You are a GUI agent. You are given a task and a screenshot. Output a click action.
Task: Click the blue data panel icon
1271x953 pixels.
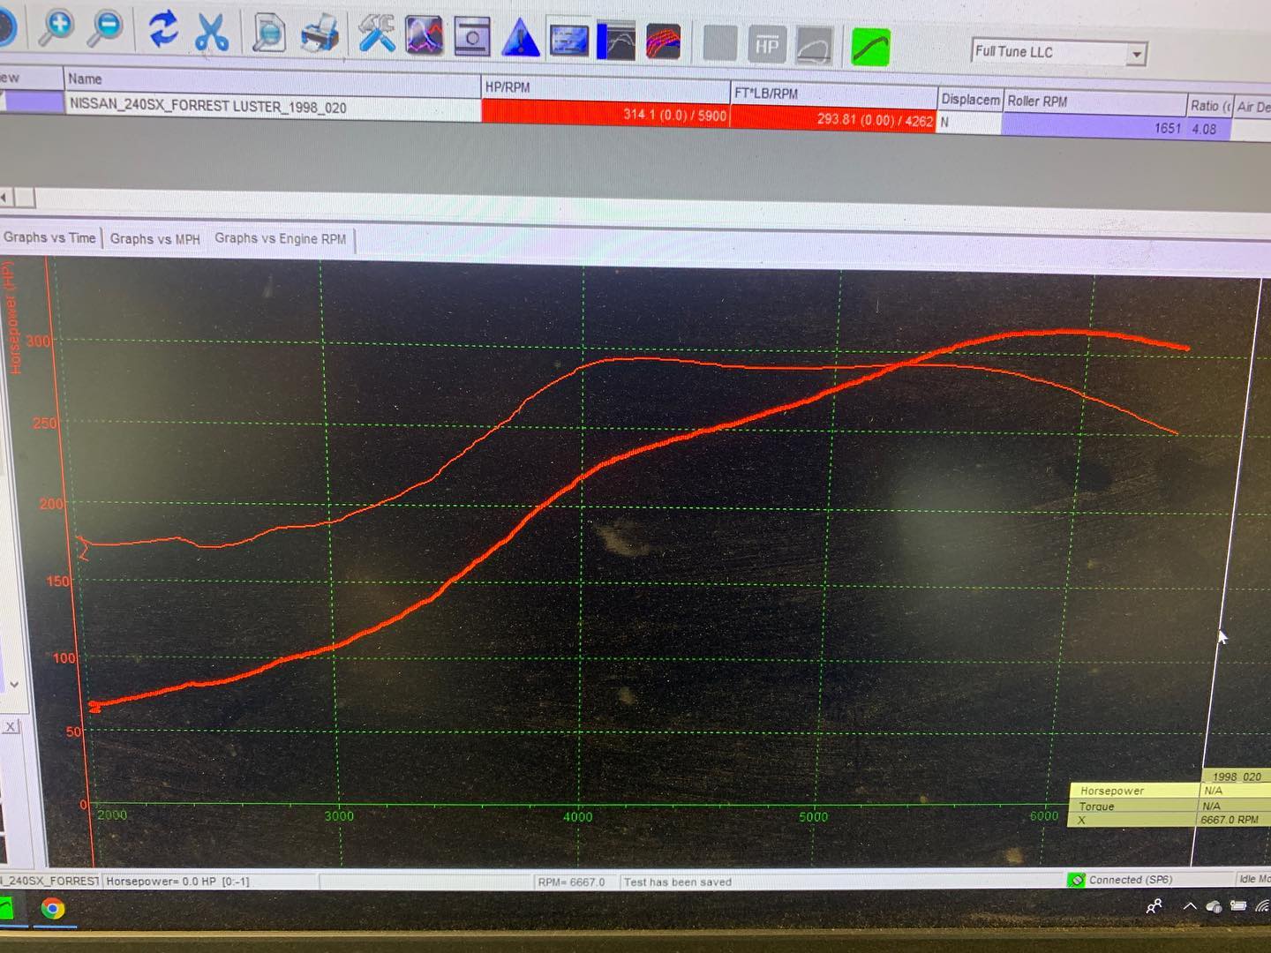pyautogui.click(x=568, y=41)
